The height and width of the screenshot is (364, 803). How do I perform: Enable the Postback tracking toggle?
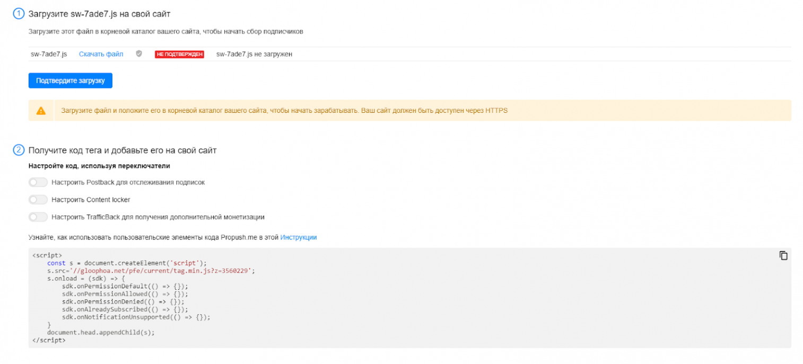tap(38, 182)
